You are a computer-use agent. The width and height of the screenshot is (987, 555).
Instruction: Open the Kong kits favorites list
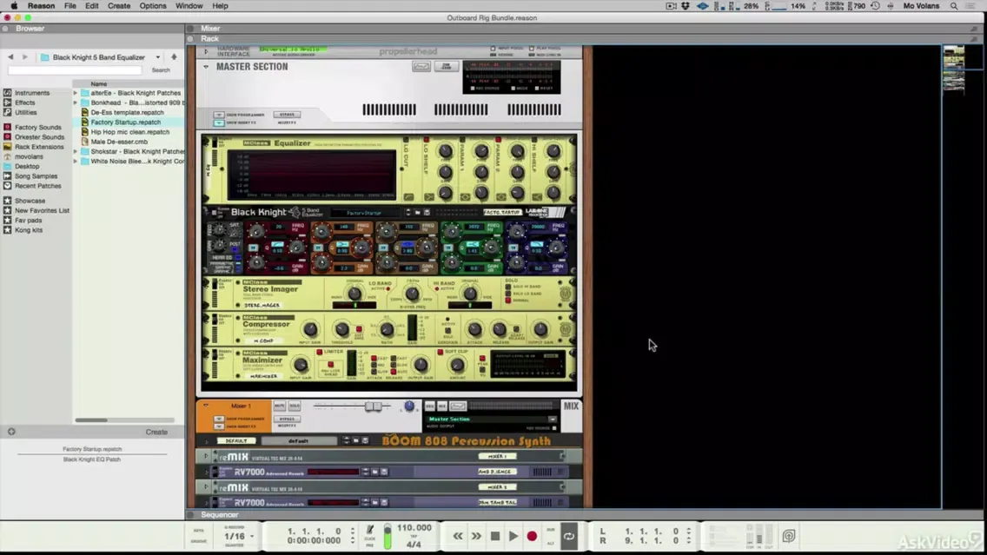click(29, 230)
